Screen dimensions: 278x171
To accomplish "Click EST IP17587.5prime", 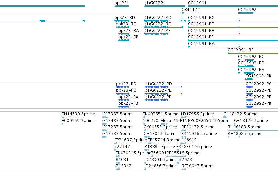I will [105, 137].
